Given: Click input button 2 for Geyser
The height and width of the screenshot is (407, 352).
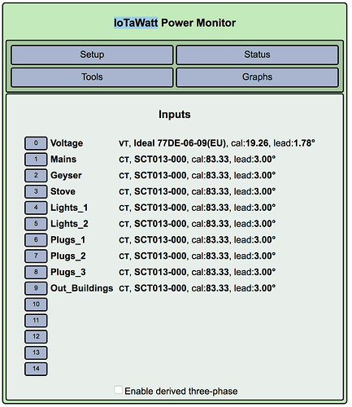Looking at the screenshot, I should (x=36, y=176).
